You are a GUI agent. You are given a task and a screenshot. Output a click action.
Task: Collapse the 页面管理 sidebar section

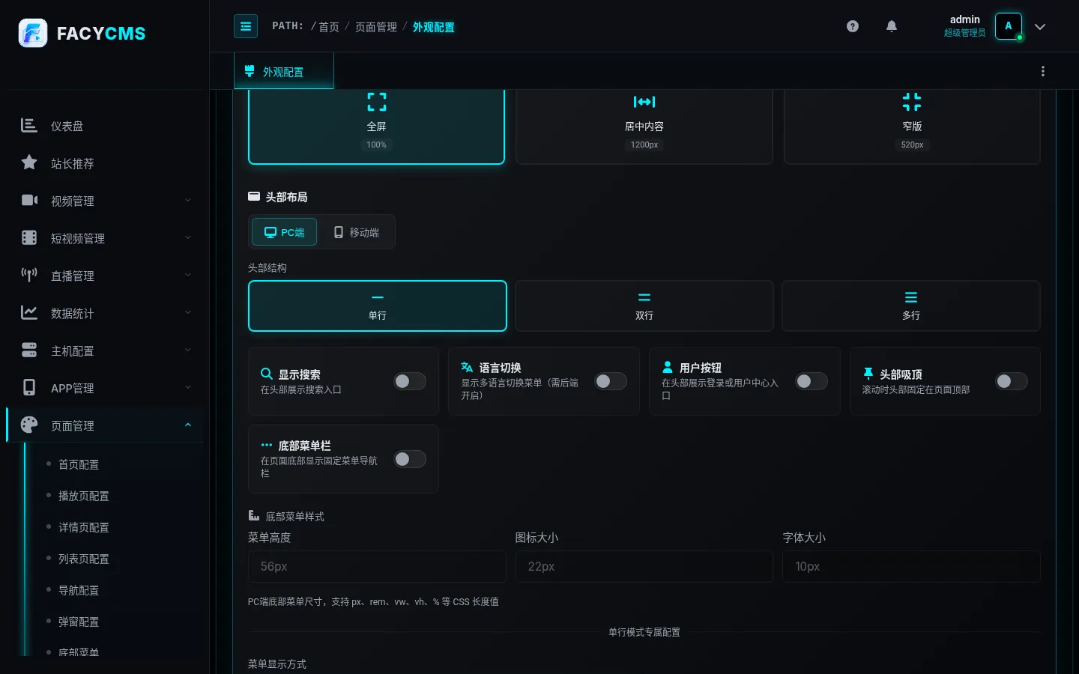(x=104, y=425)
